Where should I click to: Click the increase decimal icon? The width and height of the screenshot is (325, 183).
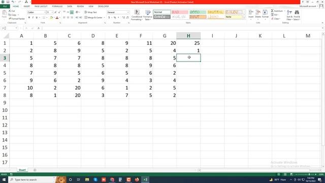tap(123, 18)
